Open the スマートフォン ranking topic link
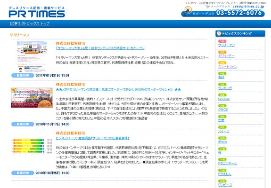The height and width of the screenshot is (188, 271). click(228, 67)
